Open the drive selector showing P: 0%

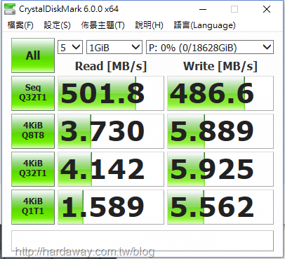210,47
